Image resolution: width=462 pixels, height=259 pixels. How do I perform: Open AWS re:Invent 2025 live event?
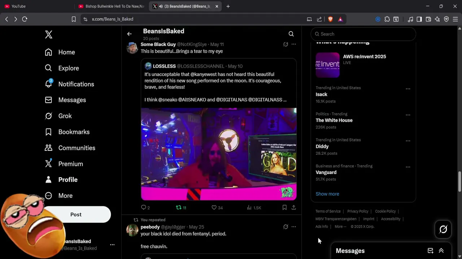363,65
